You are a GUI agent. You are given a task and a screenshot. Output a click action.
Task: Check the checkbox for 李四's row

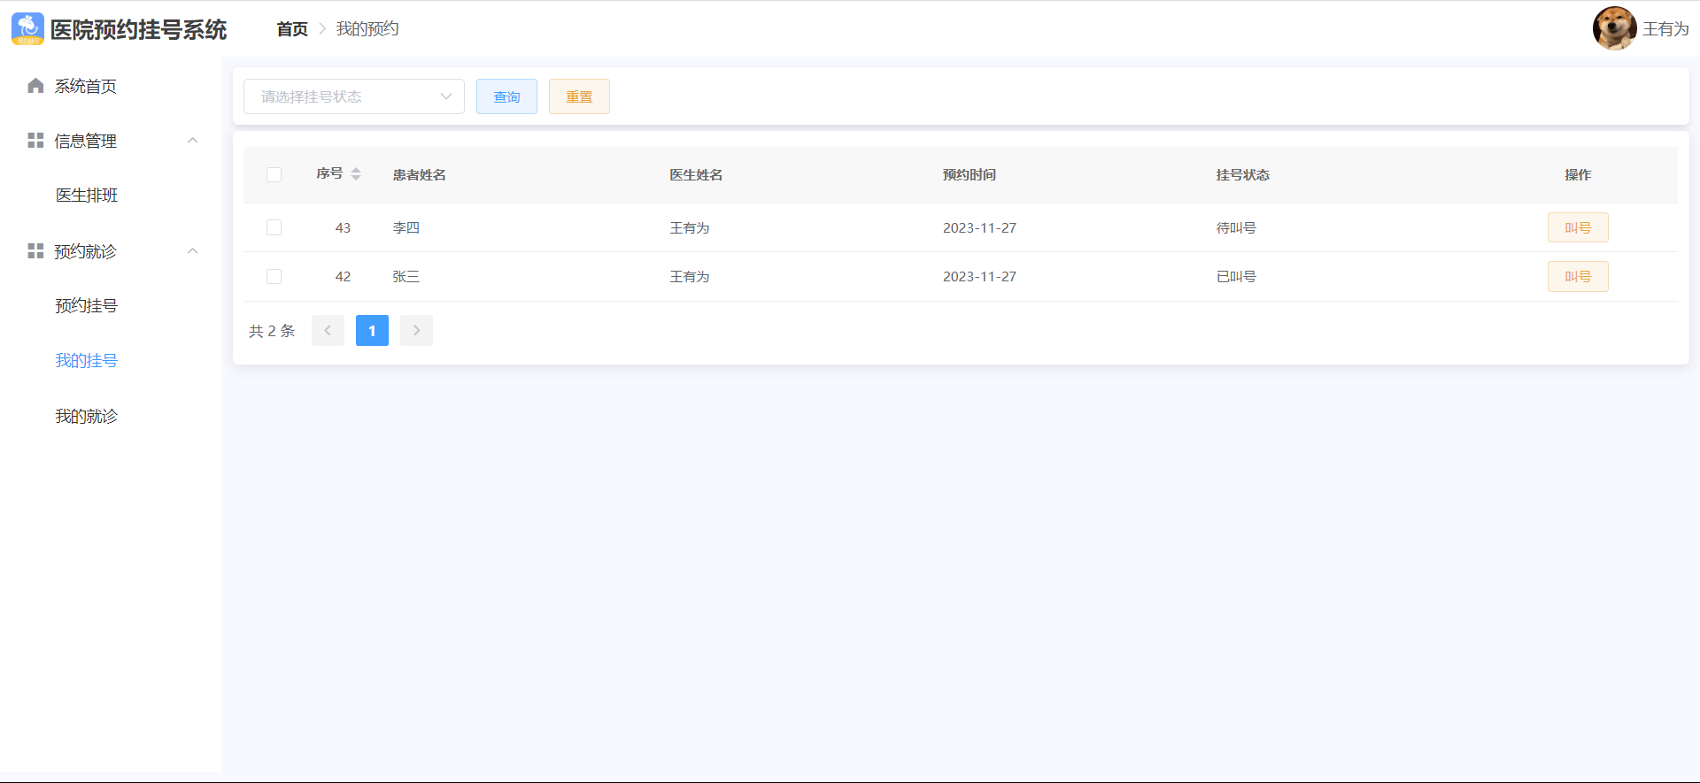(274, 227)
